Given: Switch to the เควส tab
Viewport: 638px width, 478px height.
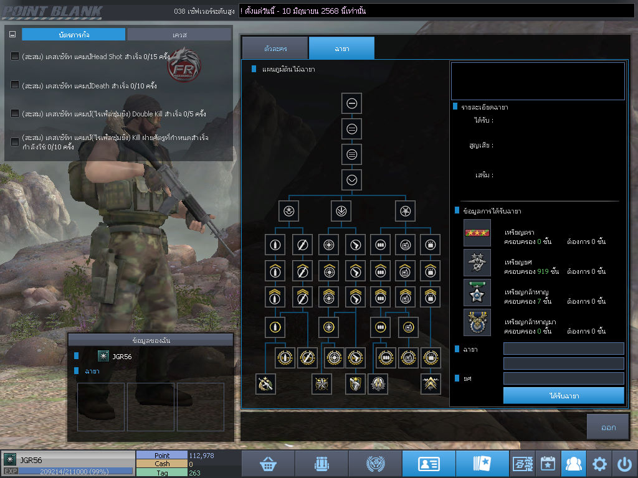Looking at the screenshot, I should coord(179,35).
